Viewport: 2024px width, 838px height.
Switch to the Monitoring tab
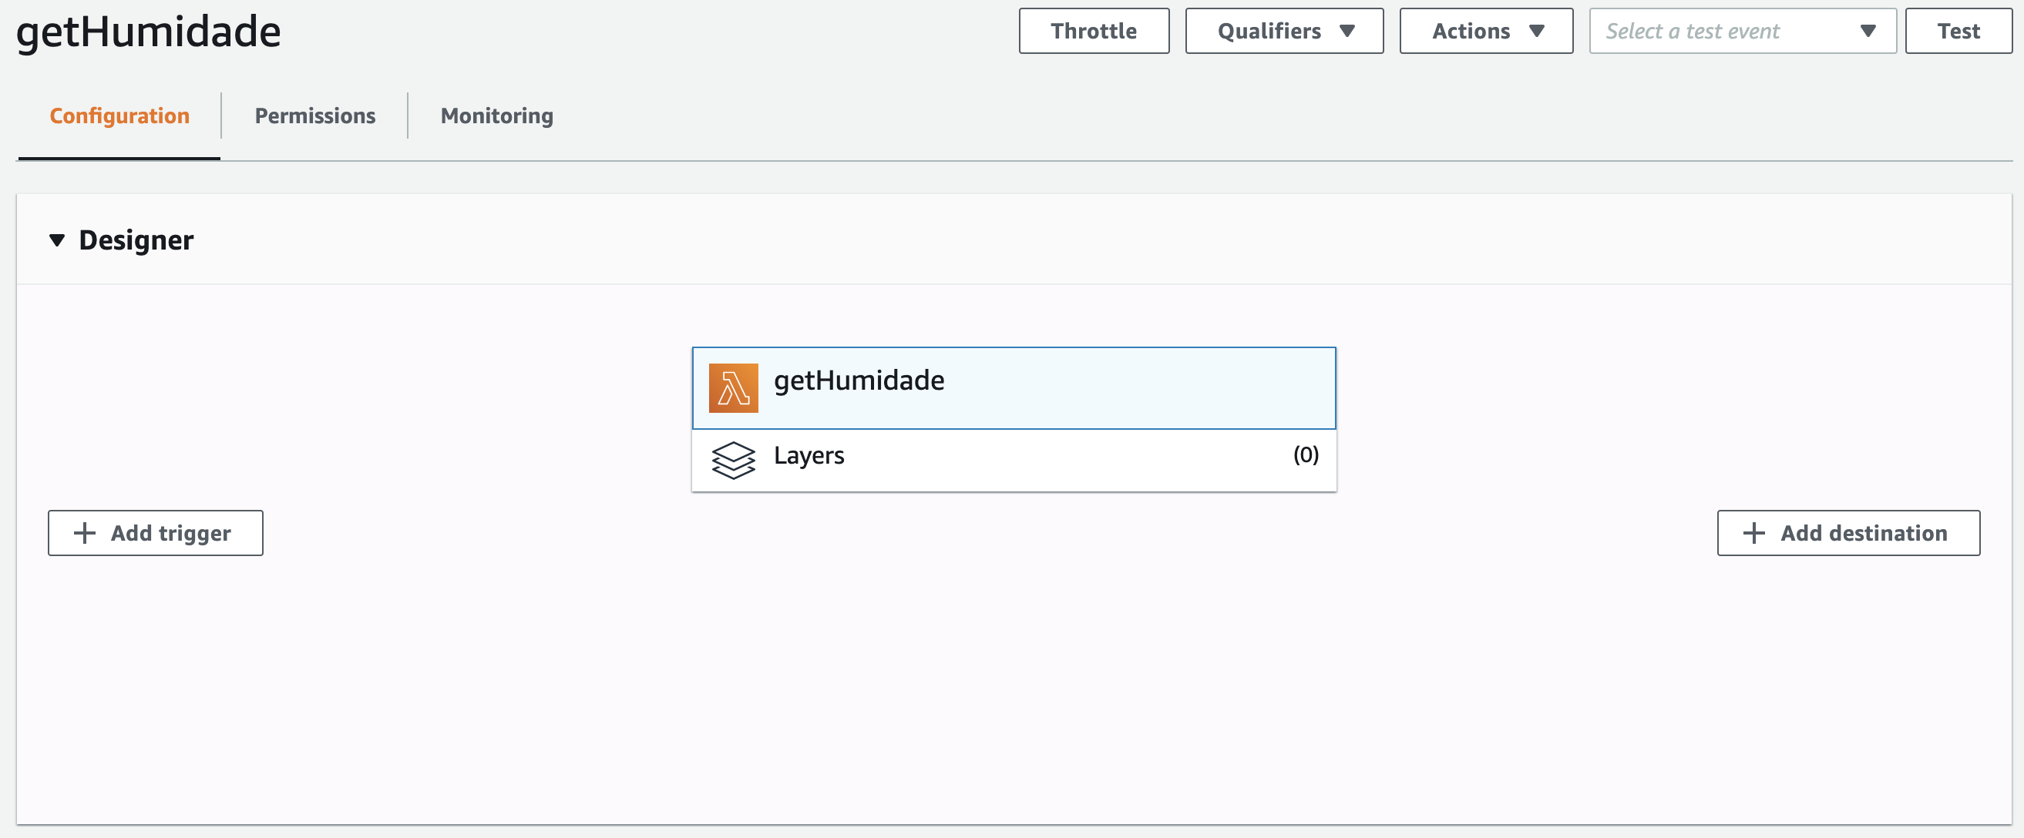(x=496, y=116)
